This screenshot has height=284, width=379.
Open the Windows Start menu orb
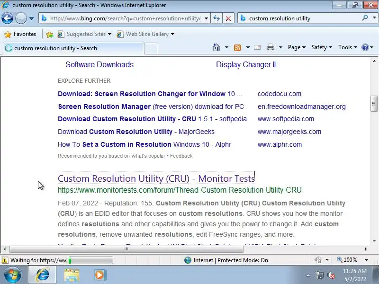click(13, 275)
